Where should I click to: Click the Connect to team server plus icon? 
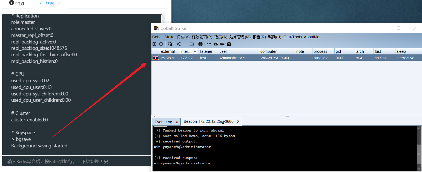pos(154,44)
